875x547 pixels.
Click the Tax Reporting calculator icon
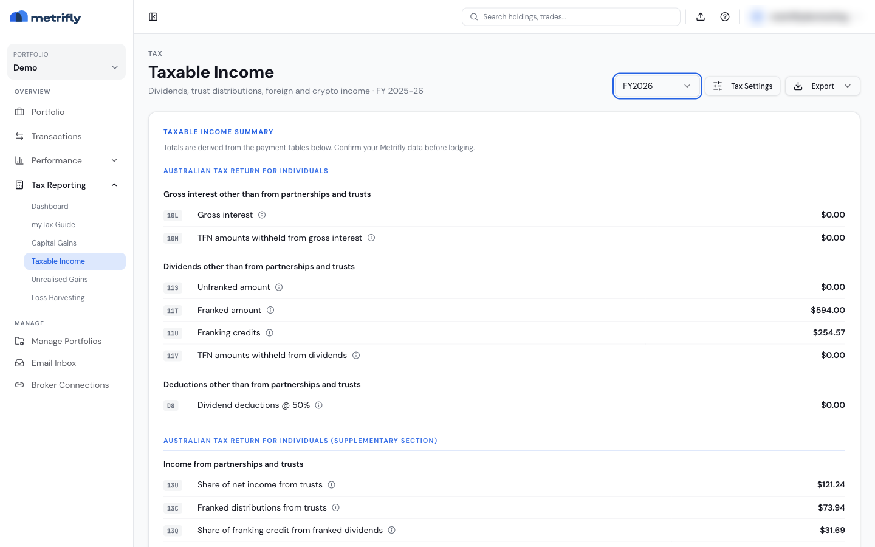point(19,185)
